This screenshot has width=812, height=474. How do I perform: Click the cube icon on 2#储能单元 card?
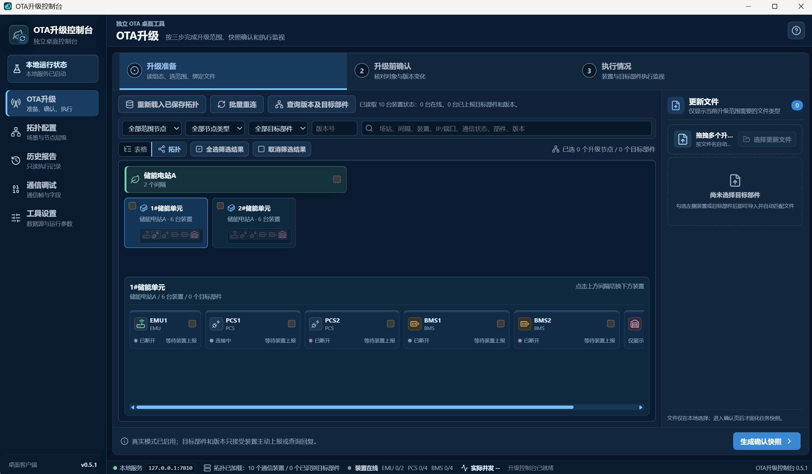(x=231, y=208)
